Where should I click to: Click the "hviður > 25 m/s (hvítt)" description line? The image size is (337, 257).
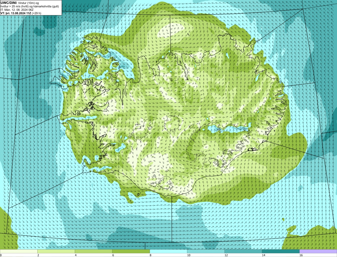tap(30, 6)
